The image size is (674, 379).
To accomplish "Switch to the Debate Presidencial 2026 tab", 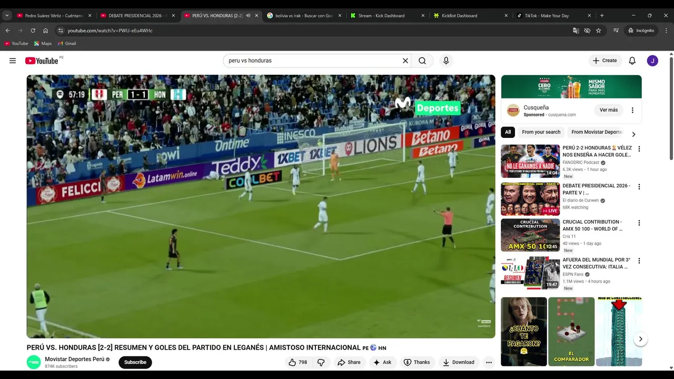I will [x=138, y=16].
